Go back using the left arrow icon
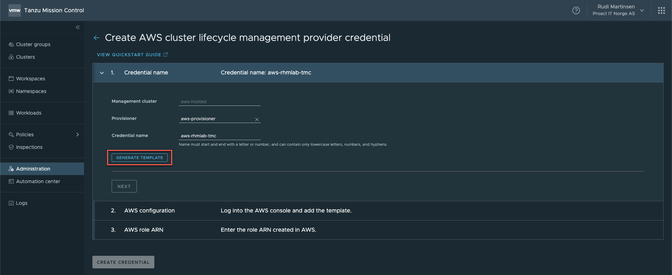Screen dimensions: 672x275 (x=97, y=38)
